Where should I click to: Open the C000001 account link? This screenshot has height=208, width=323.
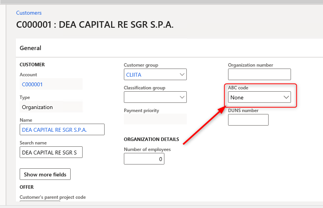pyautogui.click(x=32, y=84)
